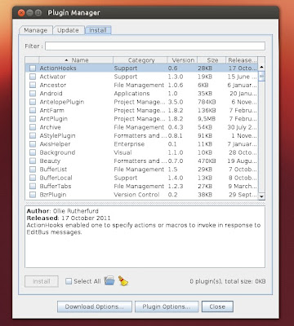Select the BufferList row name

tap(53, 170)
